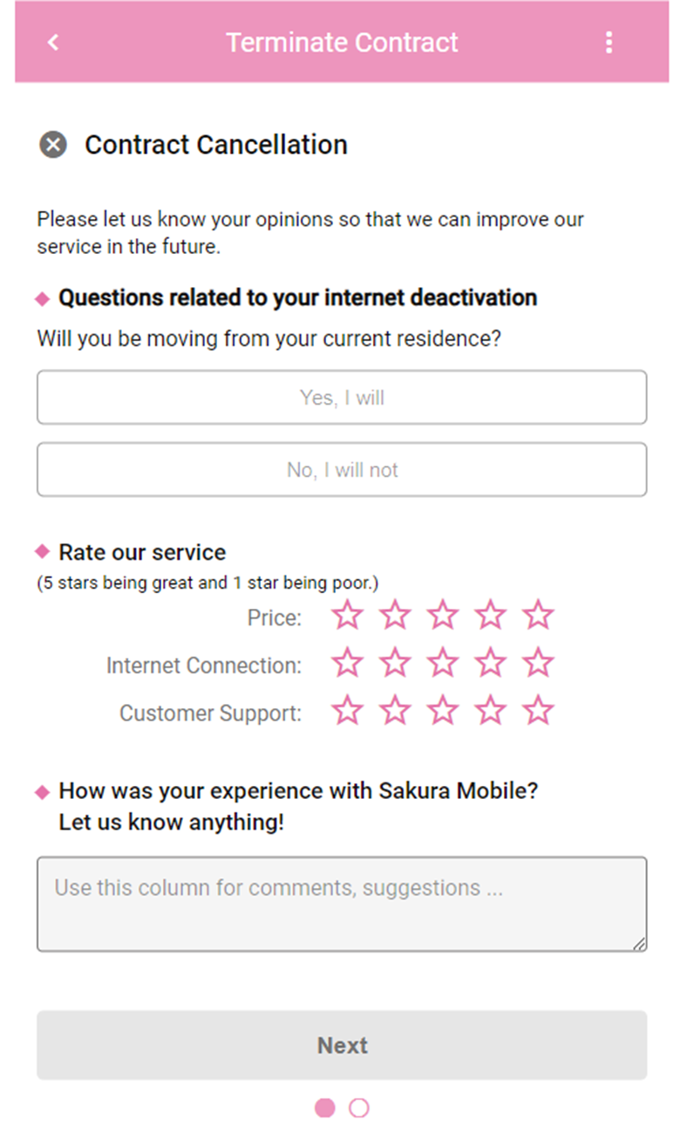Give Price a five-star rating
The height and width of the screenshot is (1127, 680).
point(538,616)
